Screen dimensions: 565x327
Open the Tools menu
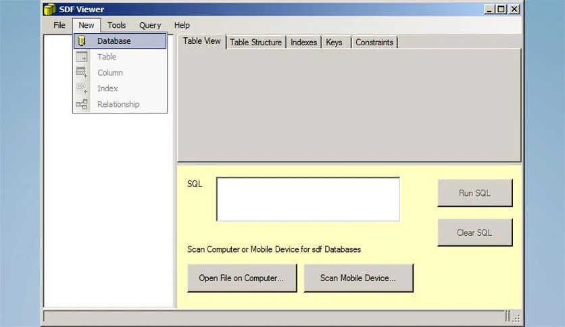pos(116,25)
